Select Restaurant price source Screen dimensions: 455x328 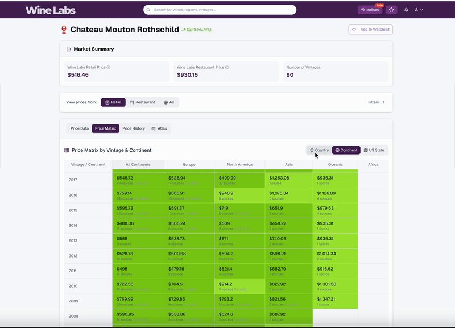coord(142,102)
